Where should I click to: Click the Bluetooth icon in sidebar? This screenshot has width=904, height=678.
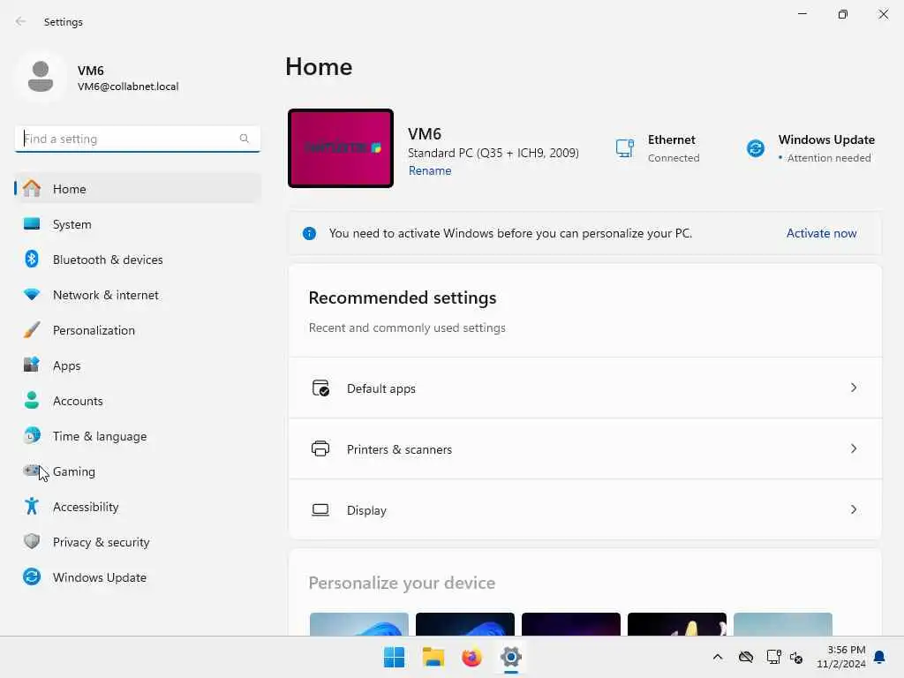tap(32, 259)
